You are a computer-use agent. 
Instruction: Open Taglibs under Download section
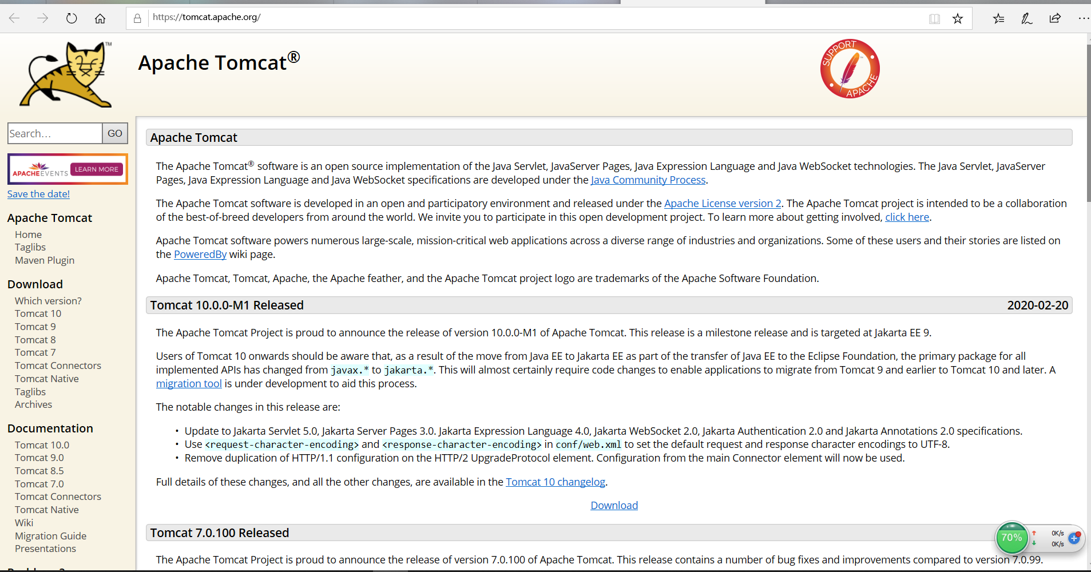pos(30,392)
